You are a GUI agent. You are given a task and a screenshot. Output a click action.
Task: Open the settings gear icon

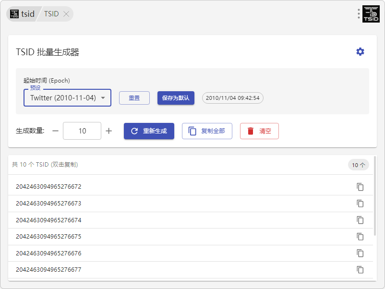point(360,52)
